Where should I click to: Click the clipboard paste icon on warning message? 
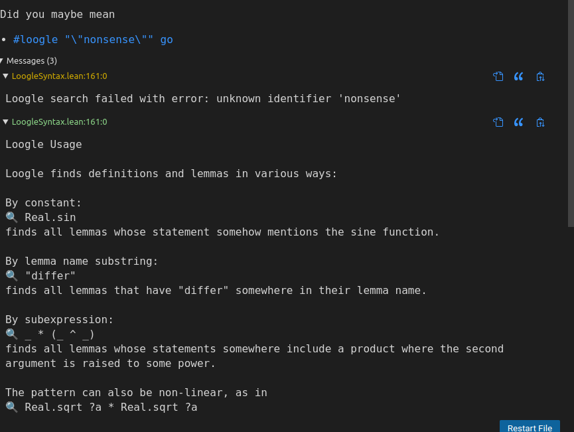540,76
